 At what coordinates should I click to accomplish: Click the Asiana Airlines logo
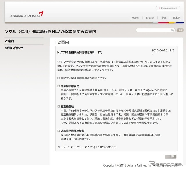pyautogui.click(x=27, y=15)
